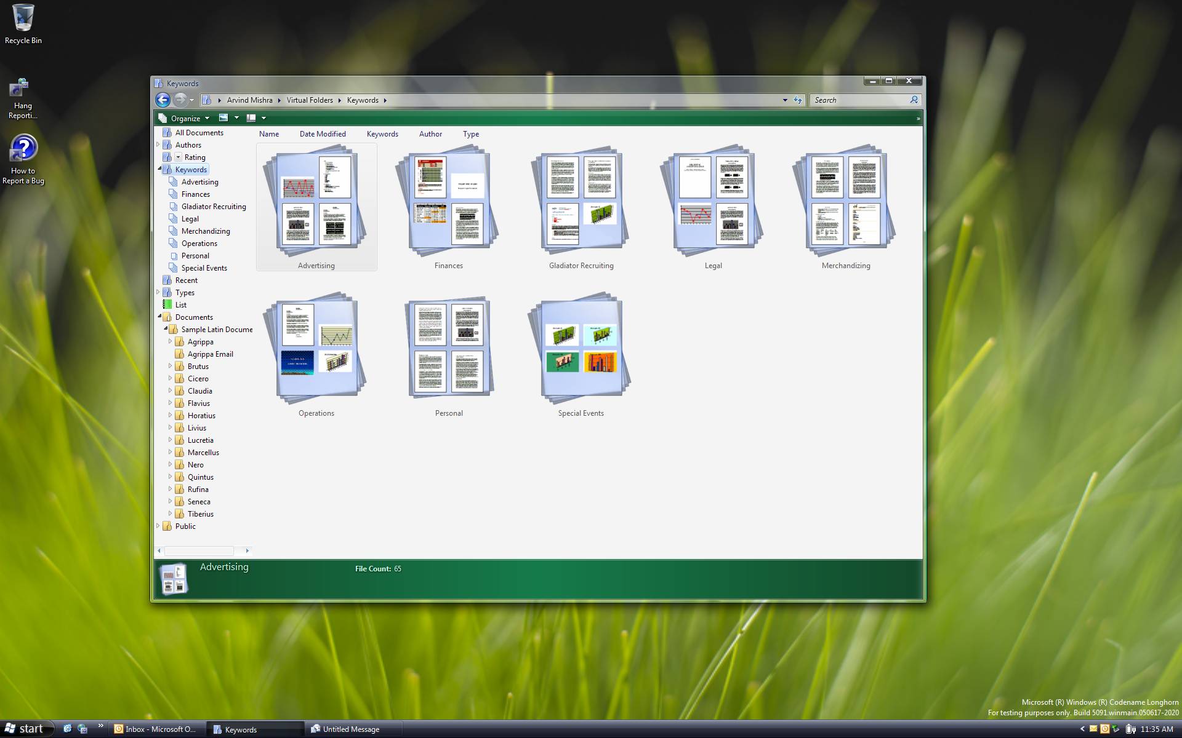This screenshot has height=738, width=1182.
Task: Sort by the Date Modified column
Action: [x=323, y=134]
